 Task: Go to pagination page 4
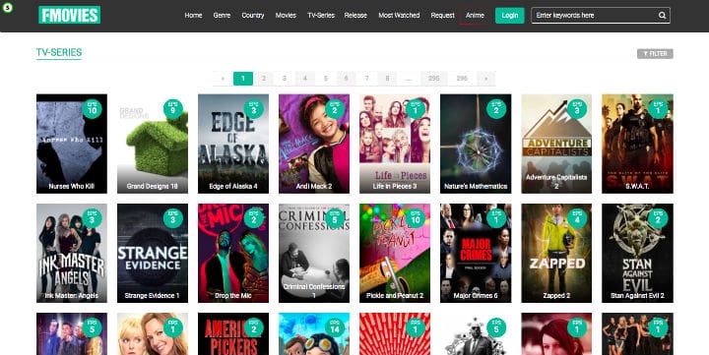pyautogui.click(x=304, y=79)
